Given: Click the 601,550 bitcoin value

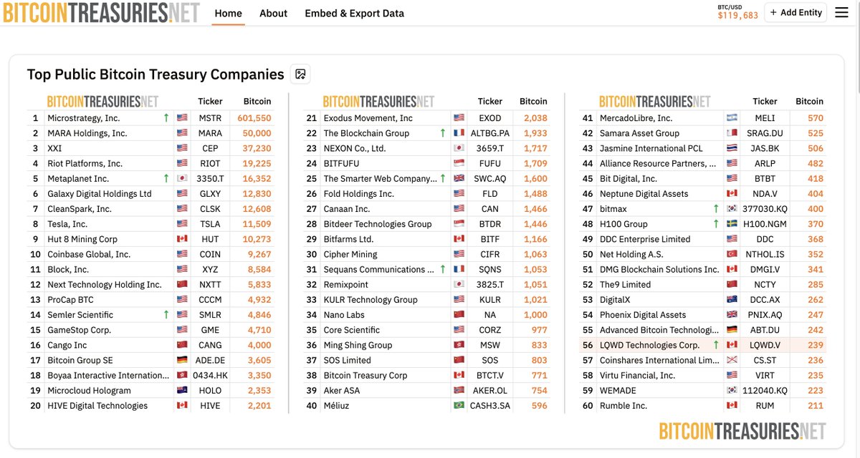Looking at the screenshot, I should pos(254,118).
